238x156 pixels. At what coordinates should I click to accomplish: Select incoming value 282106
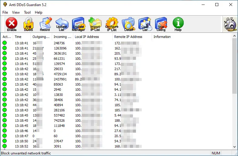click(59, 110)
